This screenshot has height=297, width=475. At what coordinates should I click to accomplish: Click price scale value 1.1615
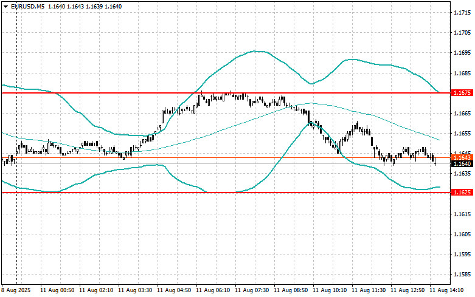coord(462,214)
